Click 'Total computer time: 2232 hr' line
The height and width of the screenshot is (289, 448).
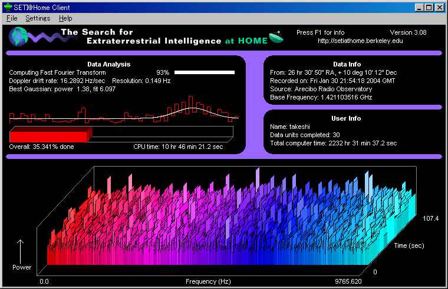334,143
